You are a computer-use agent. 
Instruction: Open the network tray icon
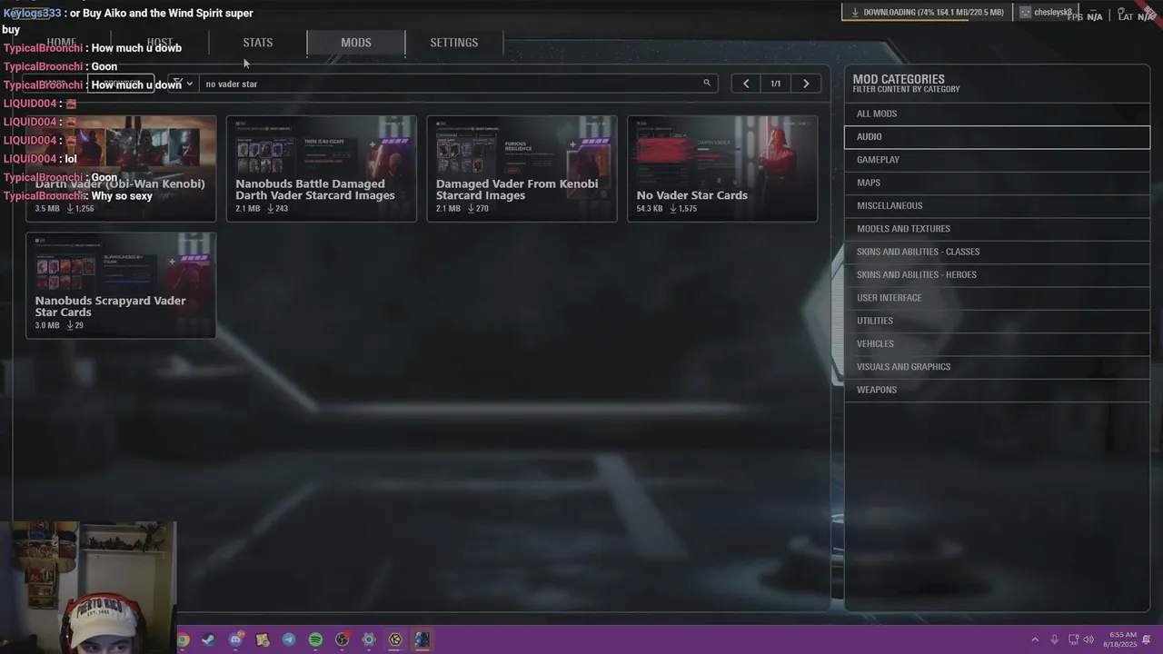(1073, 639)
